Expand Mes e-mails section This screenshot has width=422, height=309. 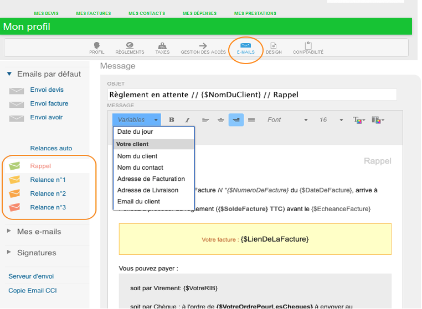9,231
